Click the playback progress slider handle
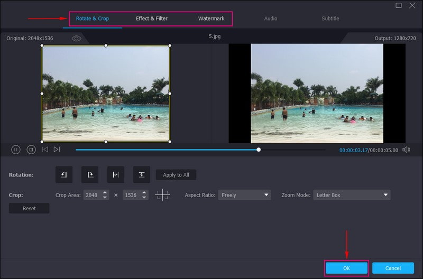The width and height of the screenshot is (423, 279). click(259, 150)
